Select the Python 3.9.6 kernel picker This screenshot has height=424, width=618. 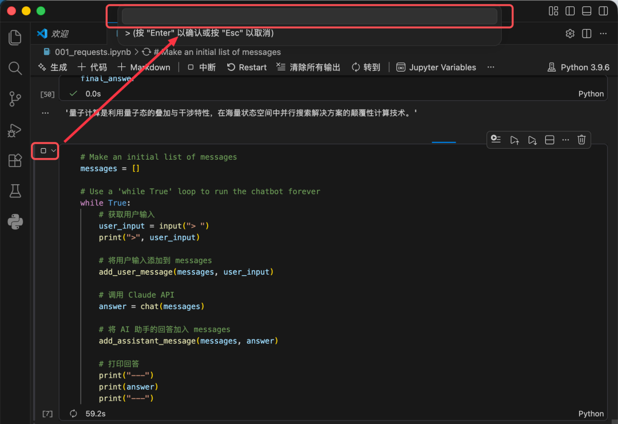click(x=578, y=68)
